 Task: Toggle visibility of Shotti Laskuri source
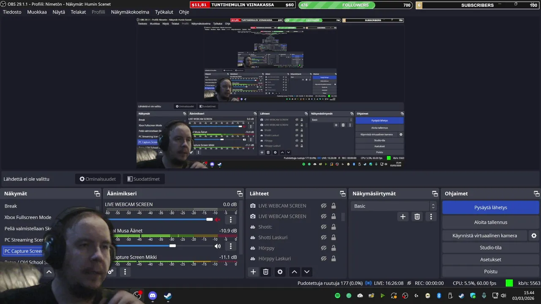pos(324,237)
